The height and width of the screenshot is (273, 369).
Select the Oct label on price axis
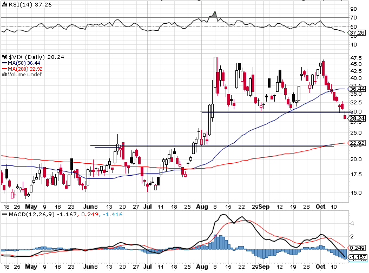click(x=320, y=207)
